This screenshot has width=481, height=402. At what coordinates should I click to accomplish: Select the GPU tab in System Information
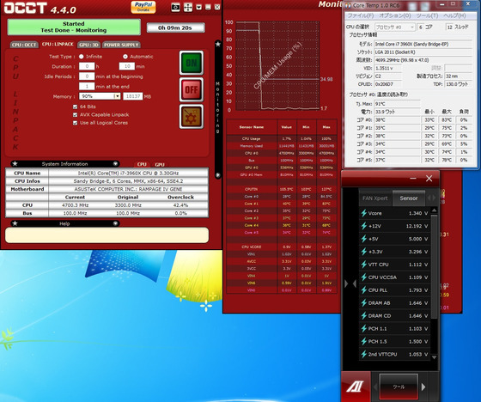(160, 165)
